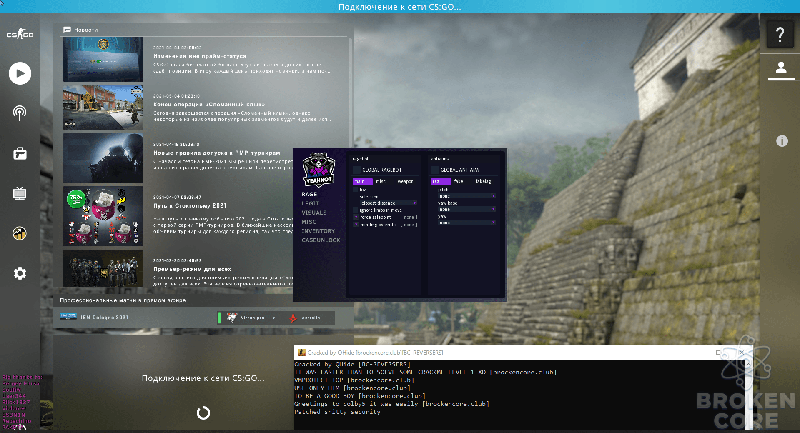800x433 pixels.
Task: Enable the GLOBAL ANTIAIM checkbox
Action: (x=435, y=170)
